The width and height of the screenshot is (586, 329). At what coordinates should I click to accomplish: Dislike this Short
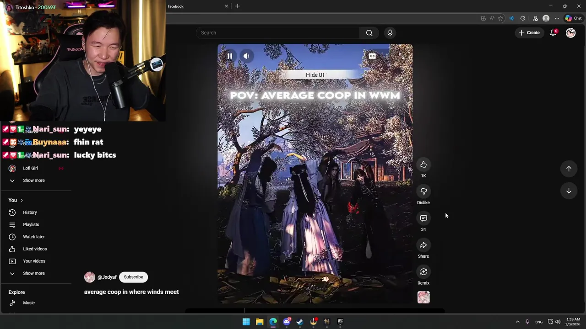point(423,191)
